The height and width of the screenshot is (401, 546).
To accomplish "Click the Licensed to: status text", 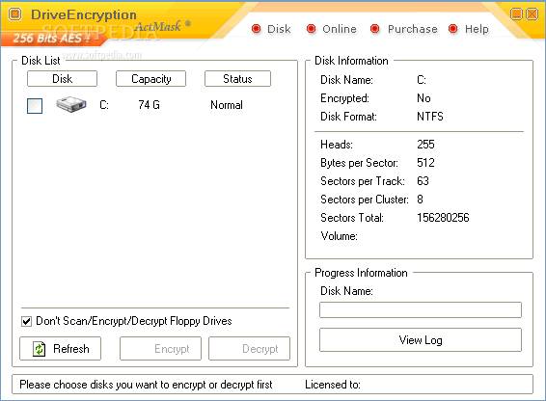I will coord(333,385).
